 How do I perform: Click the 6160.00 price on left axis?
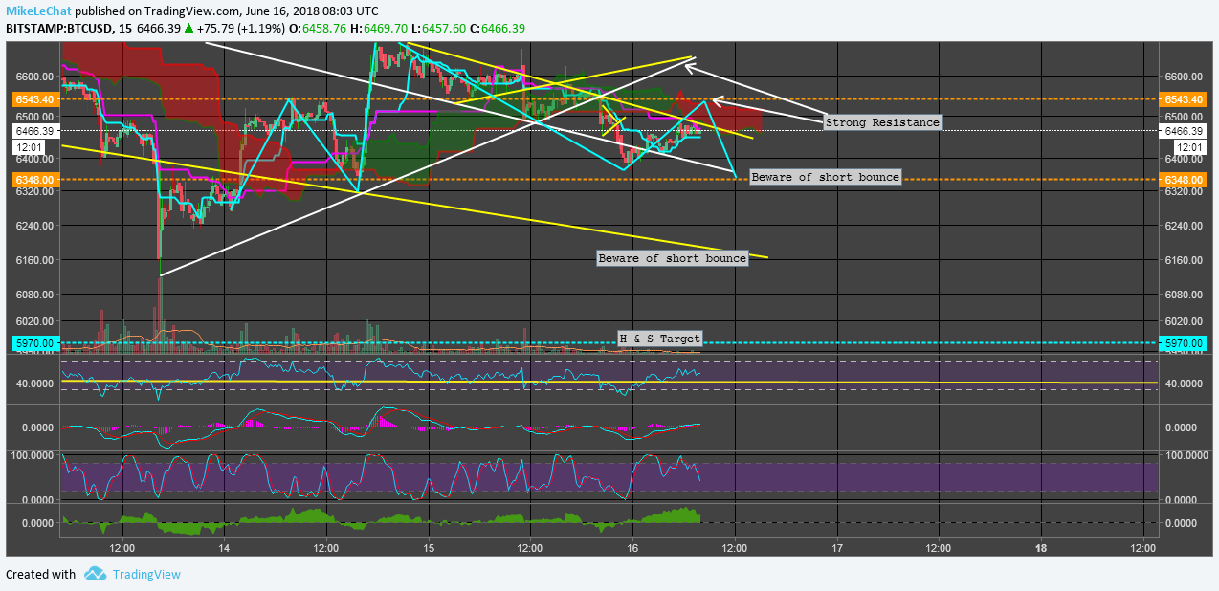(34, 260)
